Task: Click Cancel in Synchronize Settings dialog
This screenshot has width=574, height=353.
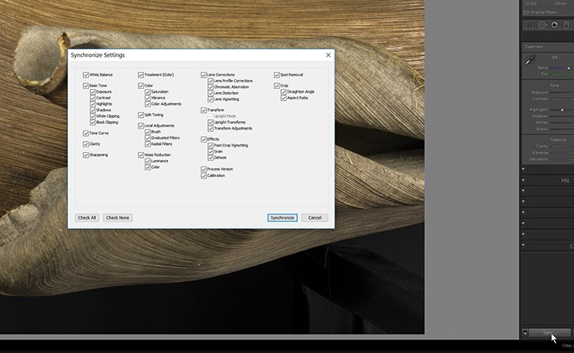Action: point(315,218)
